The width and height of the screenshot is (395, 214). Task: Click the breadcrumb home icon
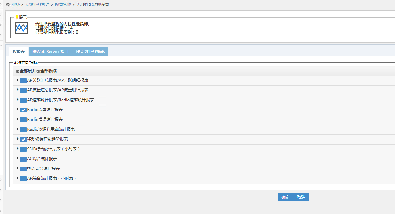[x=8, y=5]
